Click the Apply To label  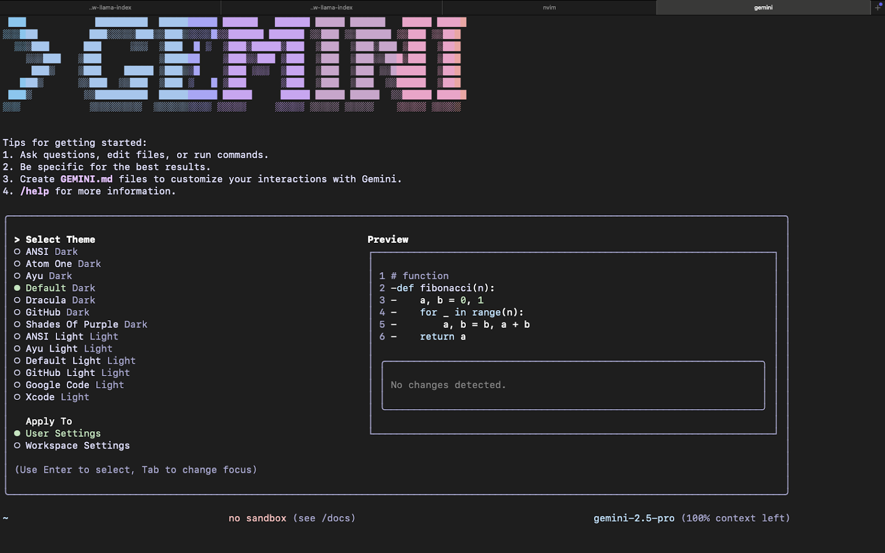click(x=49, y=421)
